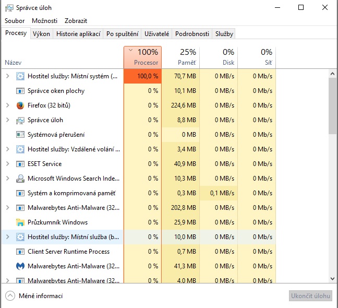The image size is (338, 308).
Task: Expand the Firefox (32 bitů) process group
Action: [7, 105]
